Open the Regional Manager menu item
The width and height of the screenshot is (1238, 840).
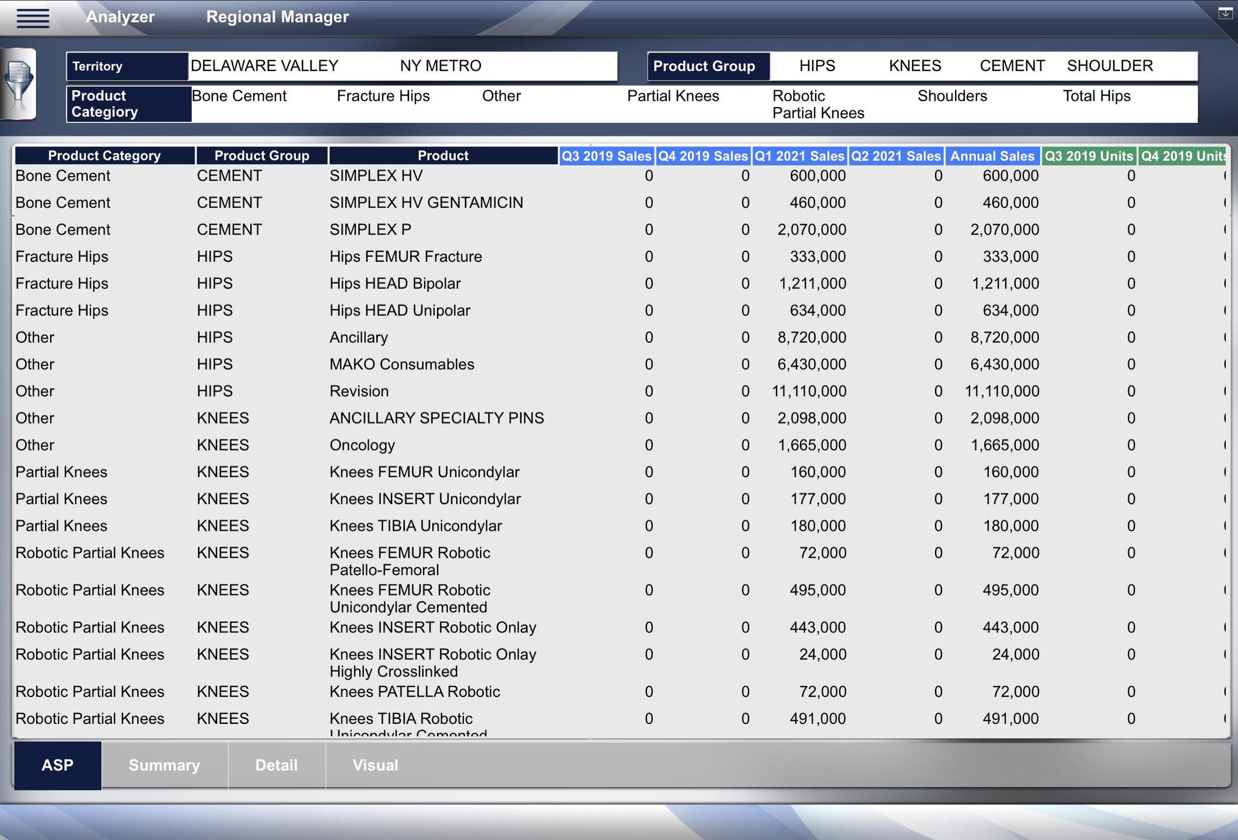pos(277,17)
